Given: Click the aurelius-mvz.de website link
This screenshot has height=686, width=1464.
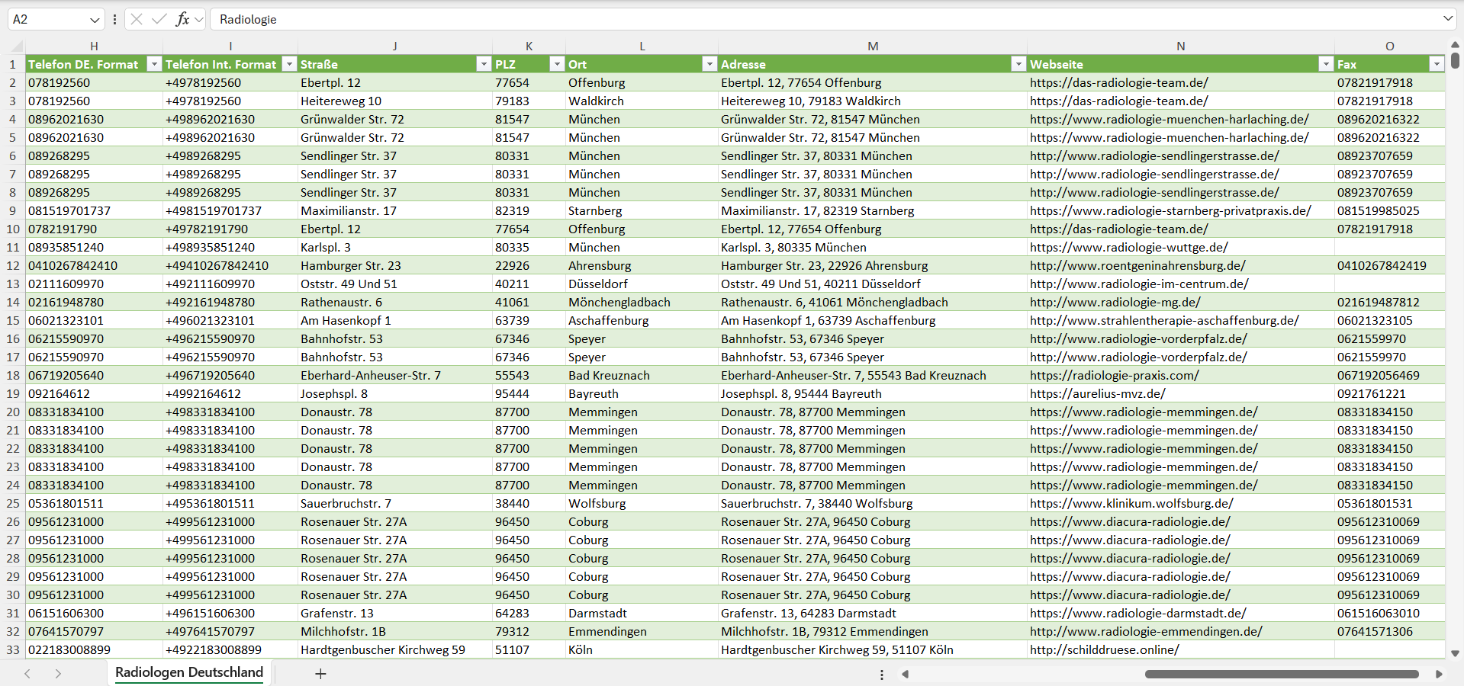Looking at the screenshot, I should pos(1097,393).
